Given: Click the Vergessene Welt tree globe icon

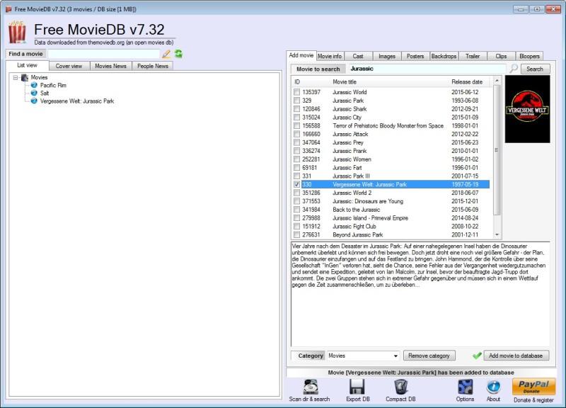Looking at the screenshot, I should 34,101.
